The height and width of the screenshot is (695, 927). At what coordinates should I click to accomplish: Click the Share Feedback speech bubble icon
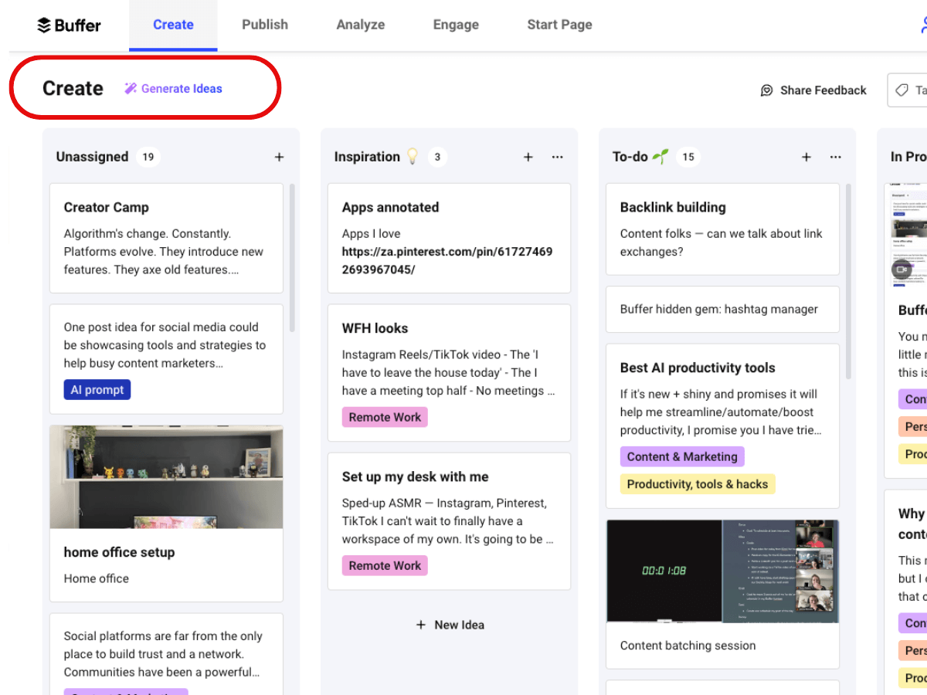766,90
